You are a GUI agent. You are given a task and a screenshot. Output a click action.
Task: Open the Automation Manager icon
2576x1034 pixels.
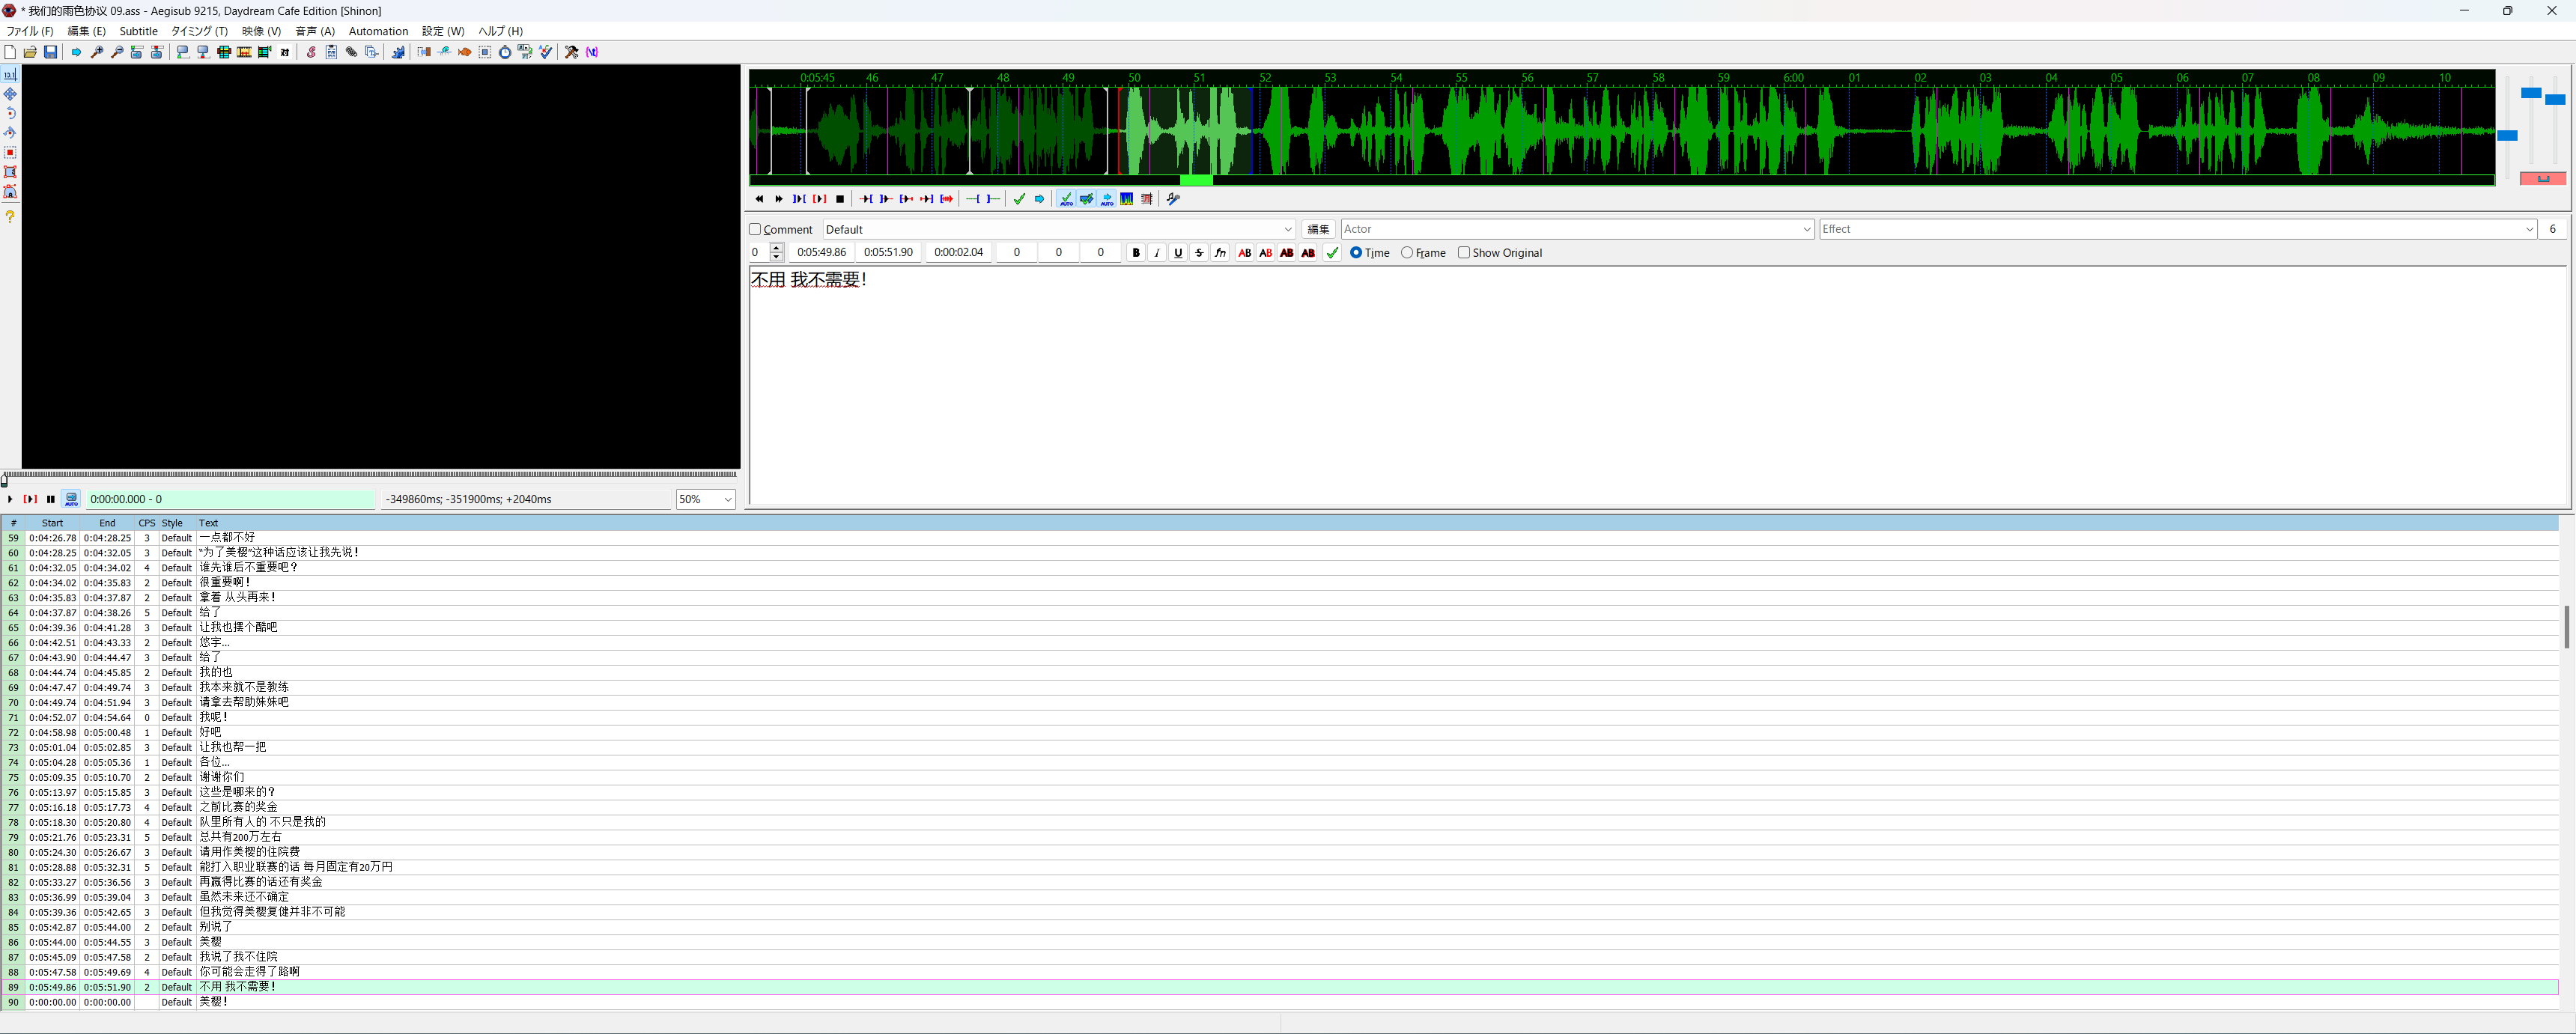pos(398,52)
